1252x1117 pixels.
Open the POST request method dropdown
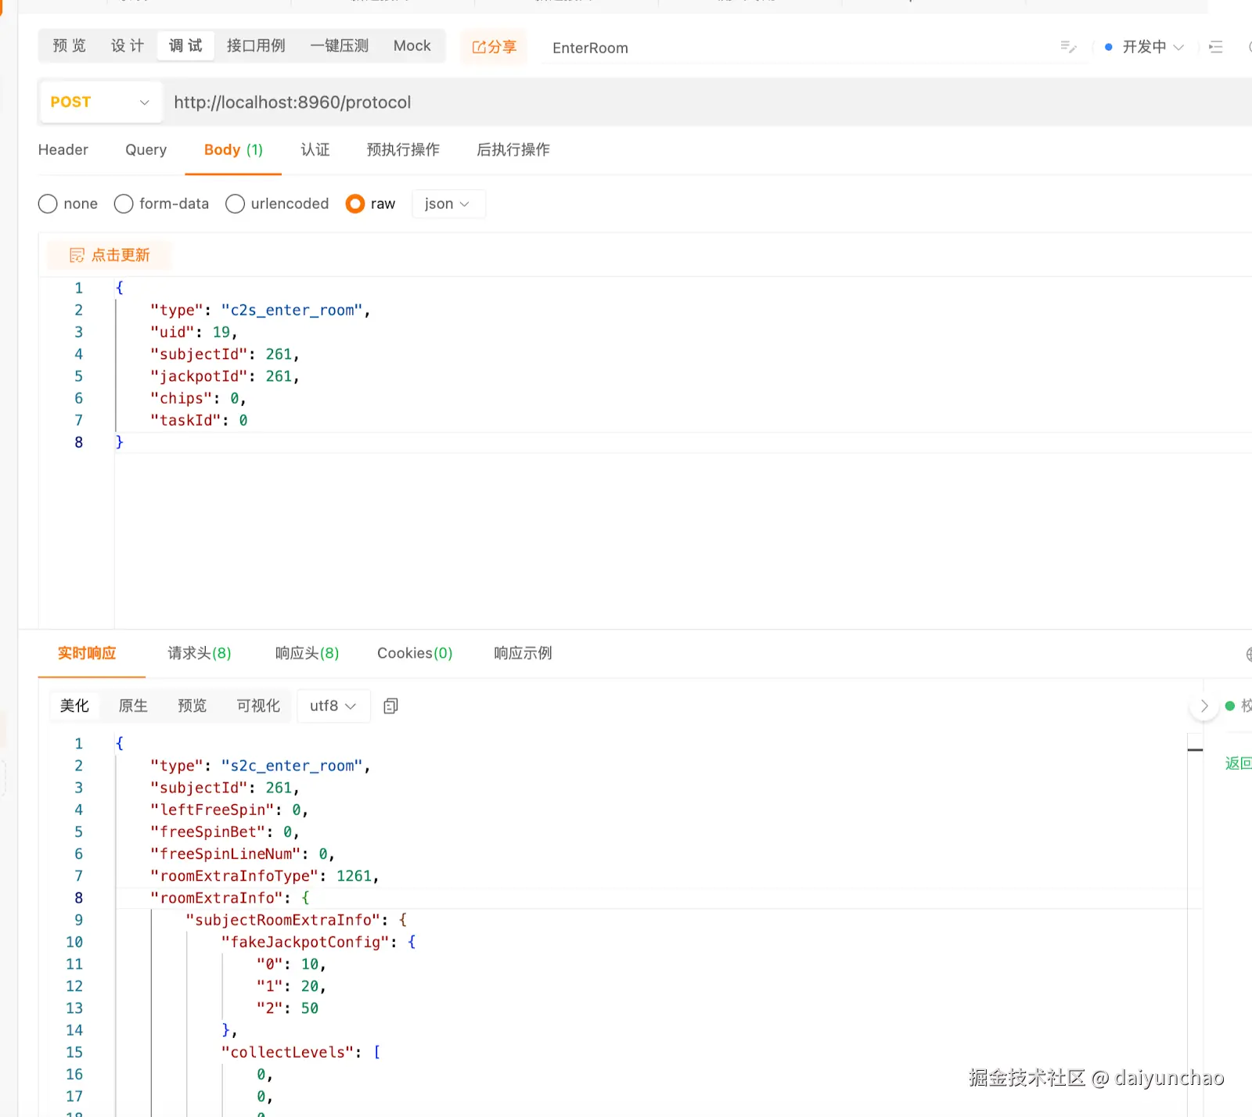[x=100, y=102]
